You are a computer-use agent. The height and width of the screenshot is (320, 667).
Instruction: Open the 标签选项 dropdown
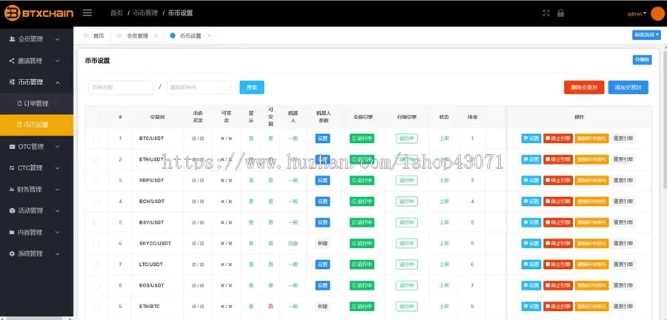click(646, 36)
